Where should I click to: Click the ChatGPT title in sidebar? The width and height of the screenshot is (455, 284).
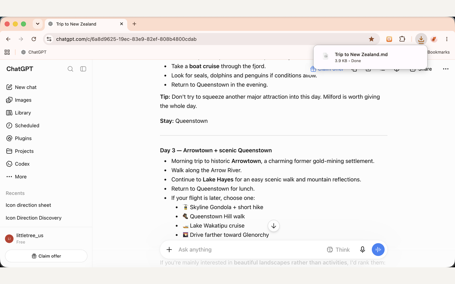20,69
